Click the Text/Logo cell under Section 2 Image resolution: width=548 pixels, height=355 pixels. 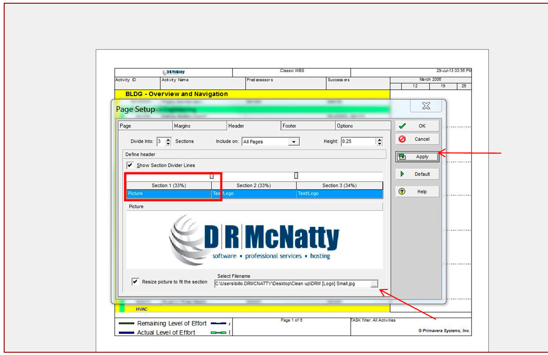click(x=254, y=194)
